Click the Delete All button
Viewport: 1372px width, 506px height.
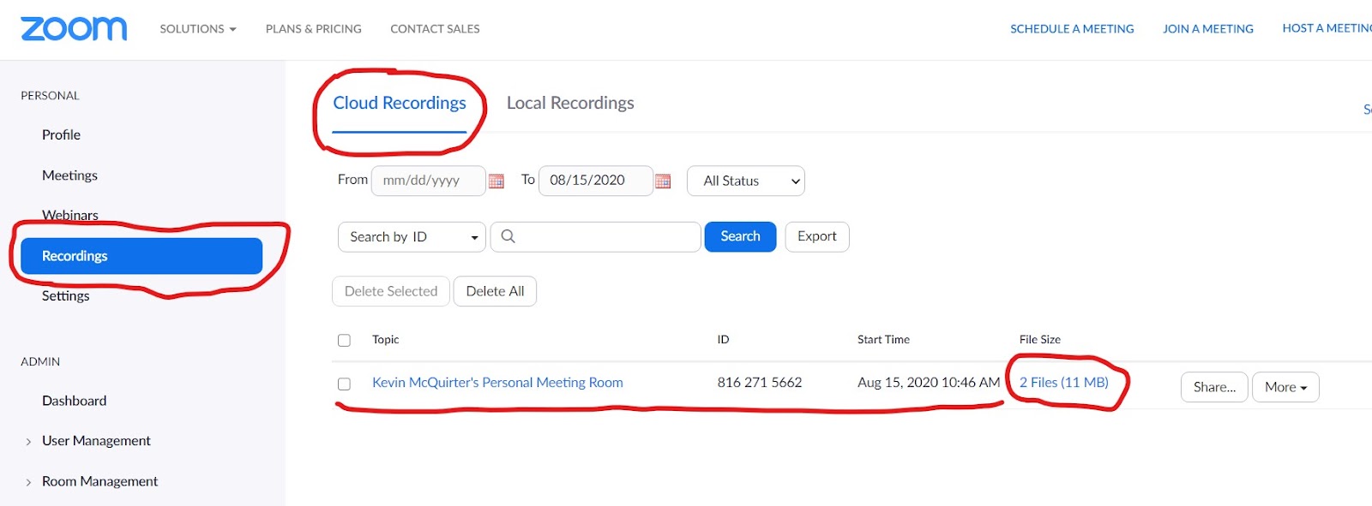coord(495,291)
